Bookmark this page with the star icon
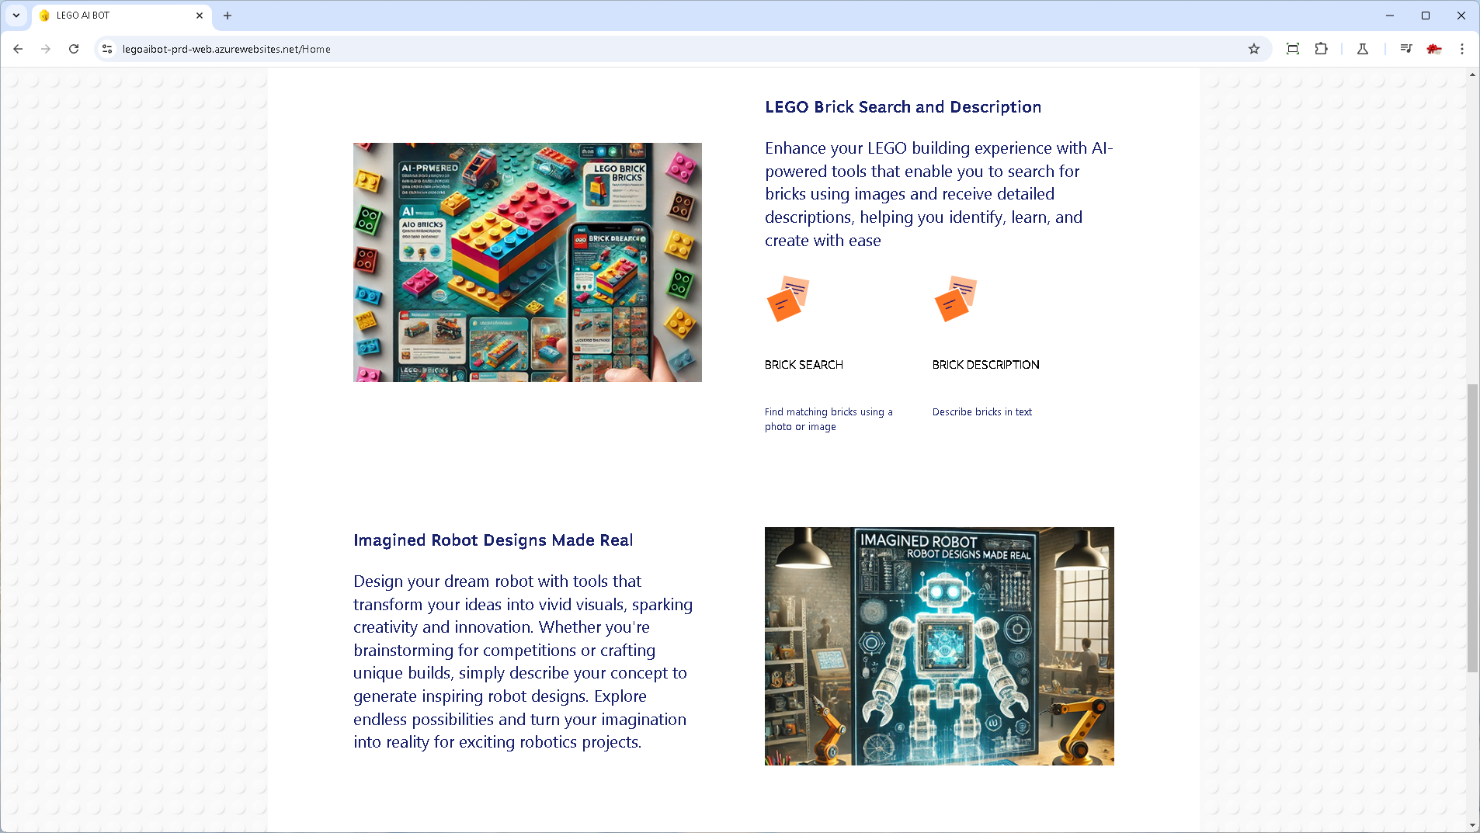This screenshot has width=1480, height=833. point(1254,49)
